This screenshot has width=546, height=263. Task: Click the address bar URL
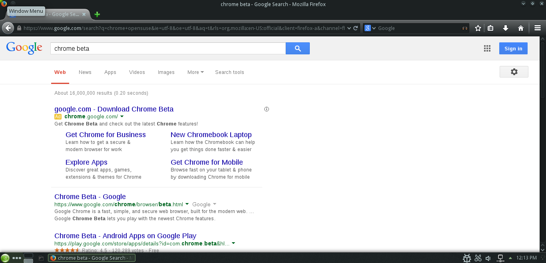point(184,28)
